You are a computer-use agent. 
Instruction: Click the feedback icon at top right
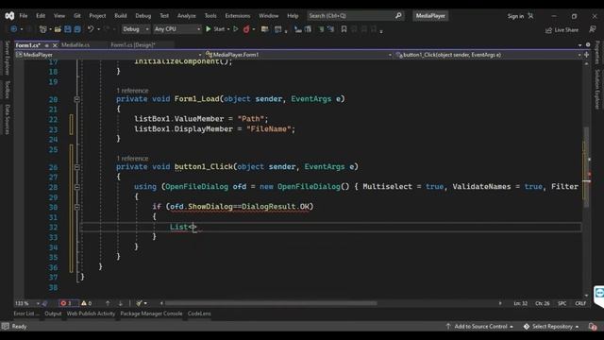[x=593, y=29]
